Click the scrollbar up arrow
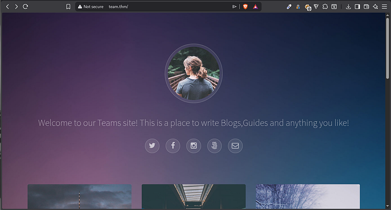The width and height of the screenshot is (391, 210). point(388,15)
